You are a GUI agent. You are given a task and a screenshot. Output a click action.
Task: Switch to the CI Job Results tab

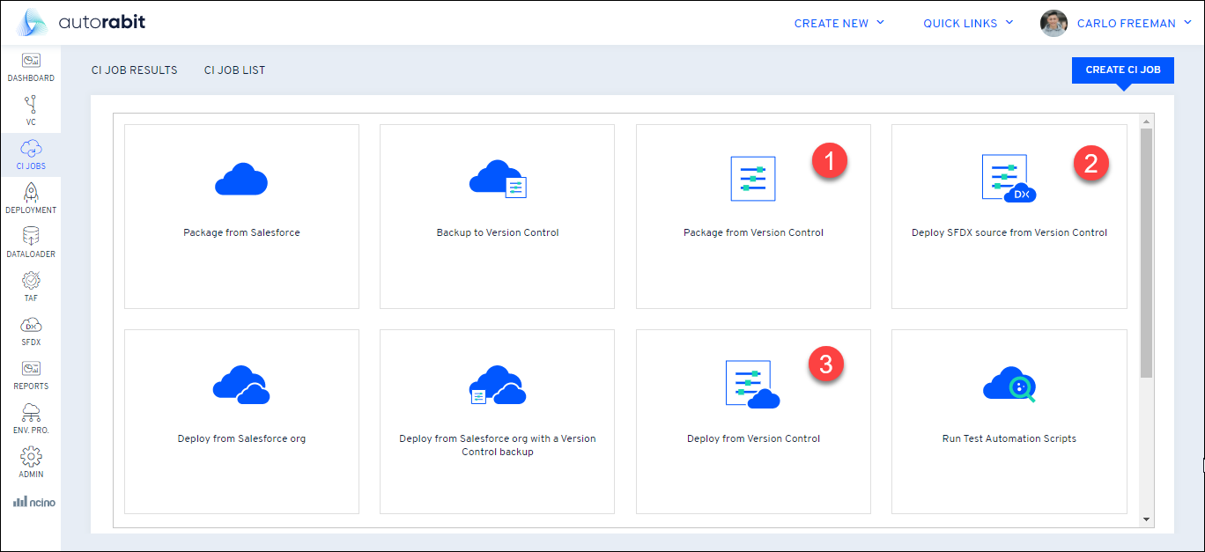(134, 70)
